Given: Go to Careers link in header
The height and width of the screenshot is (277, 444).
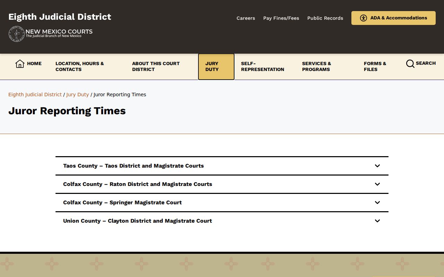Looking at the screenshot, I should (246, 18).
